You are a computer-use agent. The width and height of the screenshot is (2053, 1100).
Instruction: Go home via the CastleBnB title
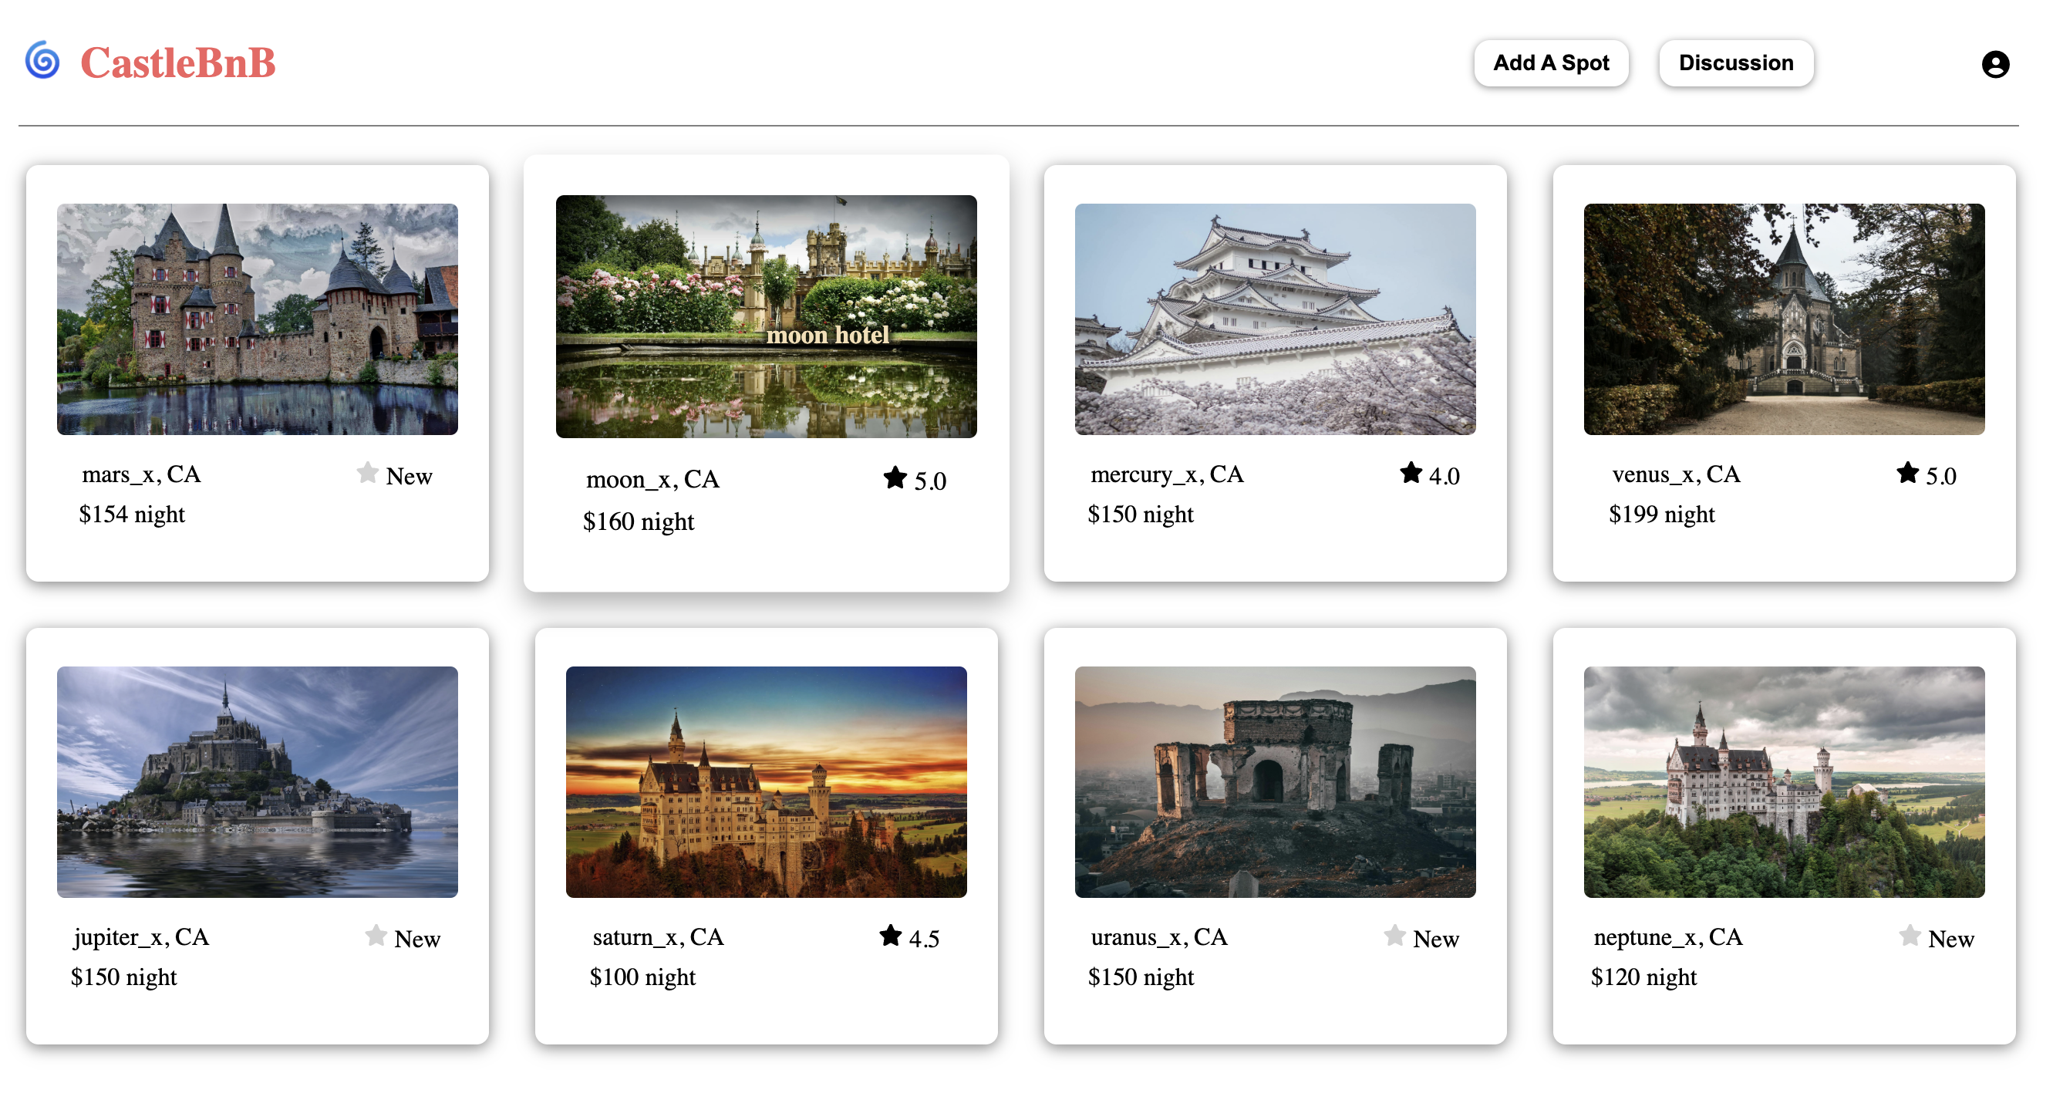point(177,63)
